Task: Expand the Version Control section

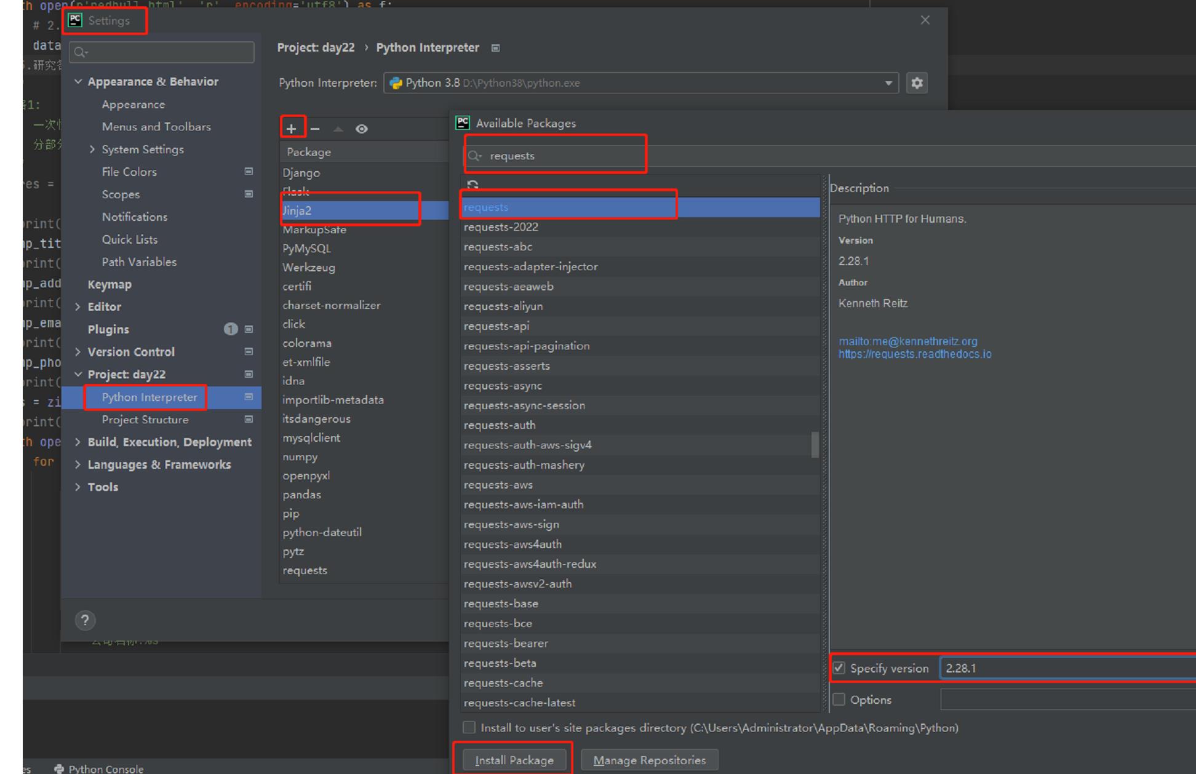Action: pos(78,351)
